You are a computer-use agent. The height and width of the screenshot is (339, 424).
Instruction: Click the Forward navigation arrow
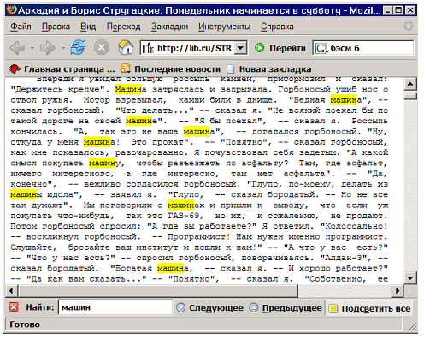pyautogui.click(x=47, y=48)
